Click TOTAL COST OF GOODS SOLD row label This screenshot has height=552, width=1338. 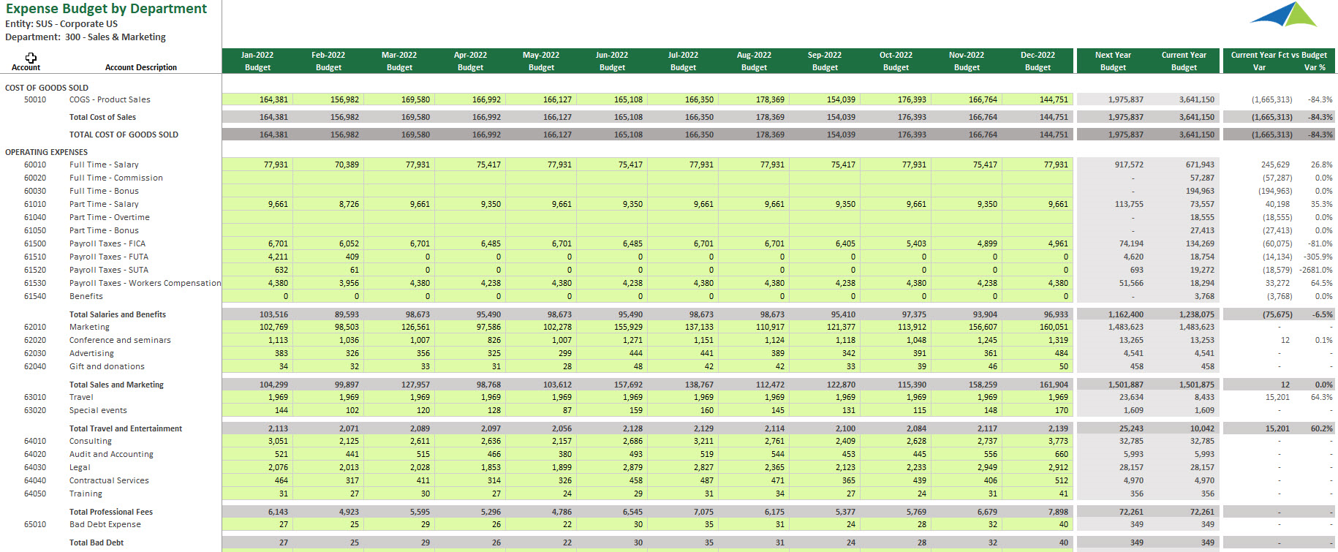[x=124, y=135]
